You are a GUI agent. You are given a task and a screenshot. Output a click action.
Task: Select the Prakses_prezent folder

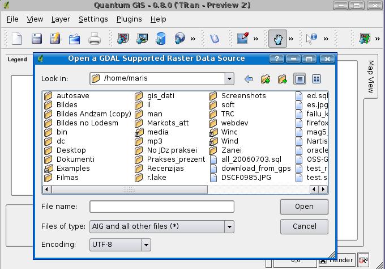click(170, 159)
